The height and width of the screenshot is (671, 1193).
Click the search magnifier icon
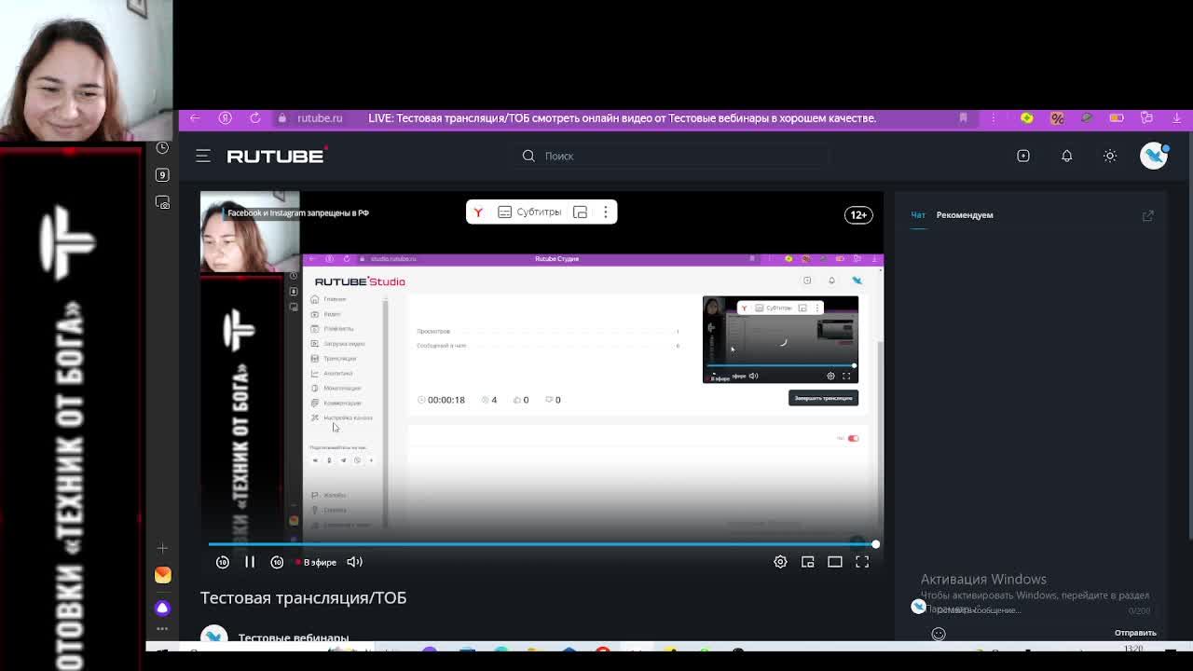click(x=528, y=156)
